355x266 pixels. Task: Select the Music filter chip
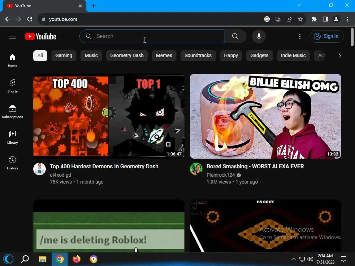(91, 56)
